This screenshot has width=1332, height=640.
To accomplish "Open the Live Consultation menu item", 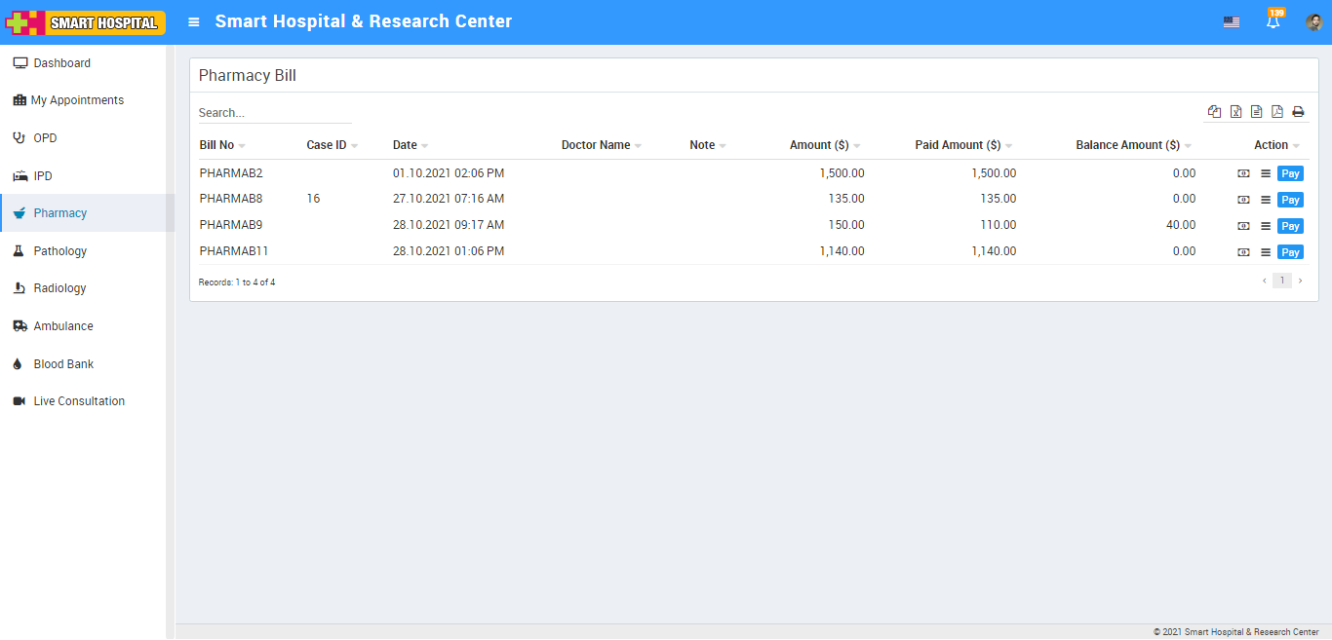I will [x=79, y=401].
